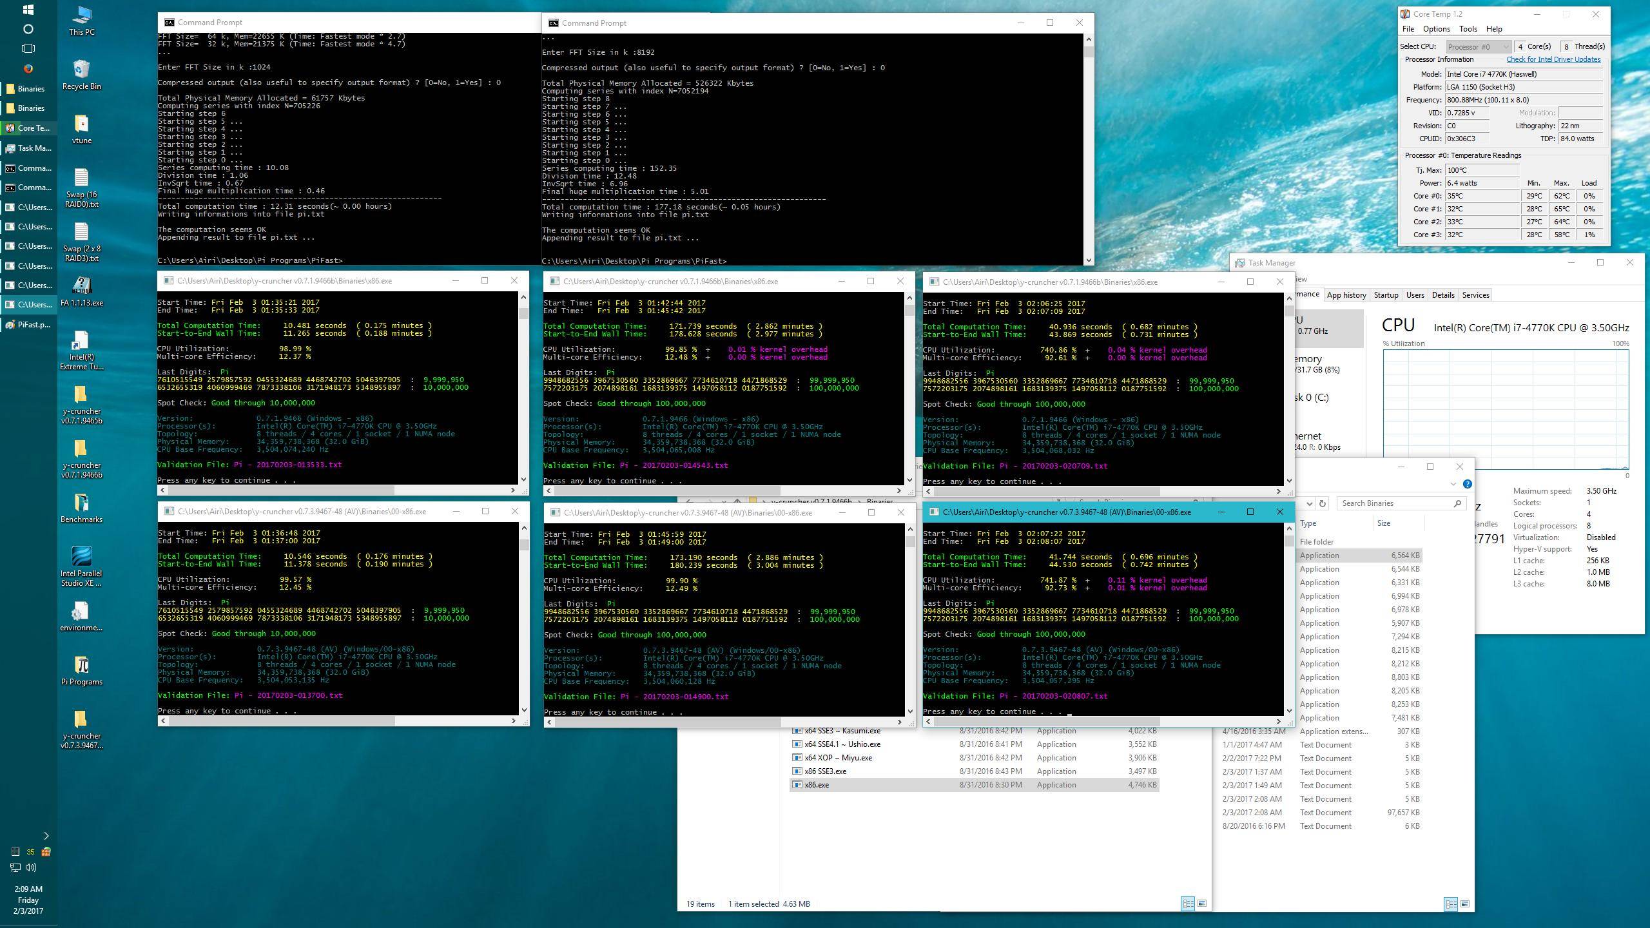The height and width of the screenshot is (928, 1650).
Task: Launch Intel Parallel Studio XE shortcut
Action: pos(81,567)
